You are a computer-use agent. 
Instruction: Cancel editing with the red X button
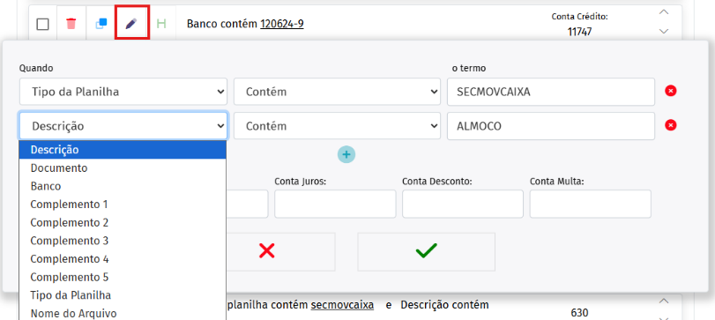pyautogui.click(x=267, y=251)
